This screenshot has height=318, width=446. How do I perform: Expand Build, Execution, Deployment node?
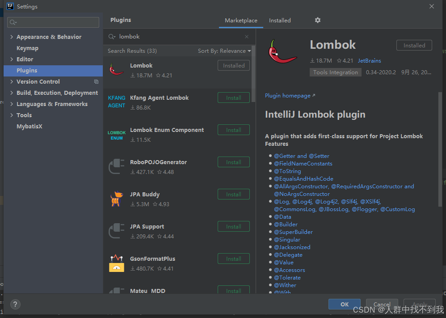(x=12, y=93)
